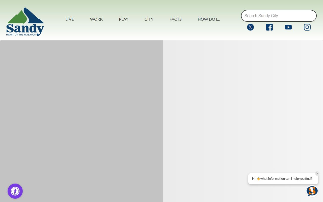The width and height of the screenshot is (323, 202).
Task: Click the mountain graphic in the Sandy logo
Action: [25, 16]
